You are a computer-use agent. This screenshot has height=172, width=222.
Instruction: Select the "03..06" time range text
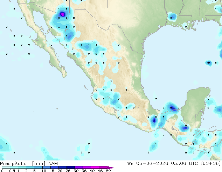click(179, 164)
